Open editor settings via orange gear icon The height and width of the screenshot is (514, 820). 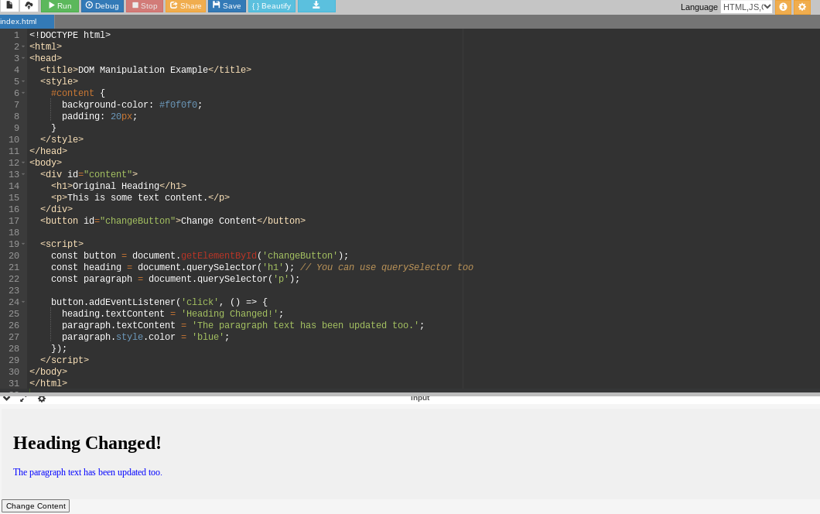pos(802,7)
